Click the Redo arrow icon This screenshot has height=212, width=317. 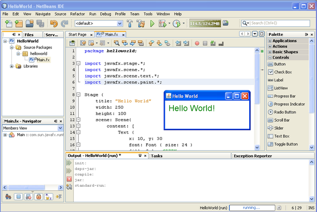point(64,23)
